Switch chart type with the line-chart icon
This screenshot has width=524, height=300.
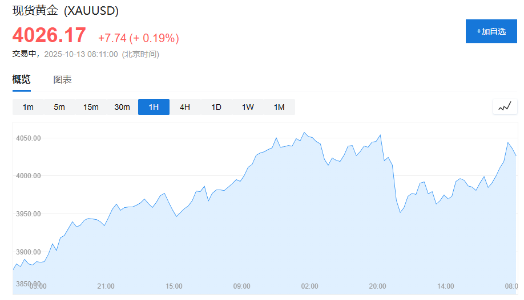coord(505,106)
